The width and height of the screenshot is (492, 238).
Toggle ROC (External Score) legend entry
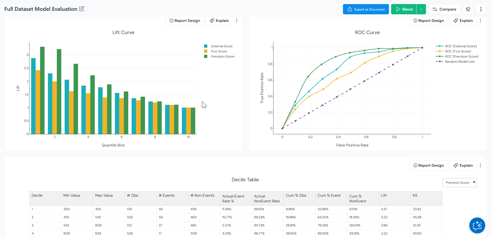457,46
